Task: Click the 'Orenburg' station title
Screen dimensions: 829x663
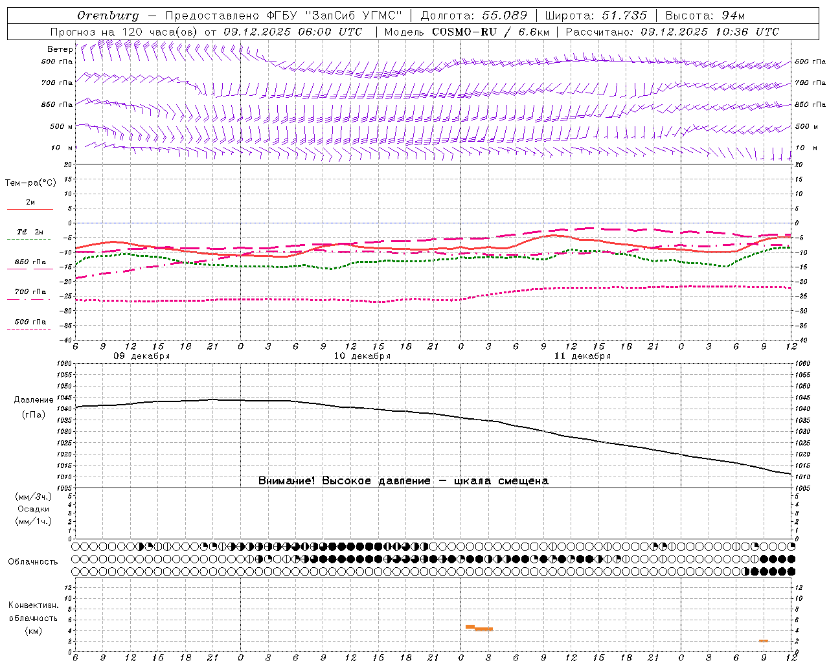Action: click(108, 15)
